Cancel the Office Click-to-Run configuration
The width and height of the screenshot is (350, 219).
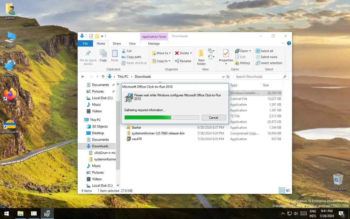214,117
